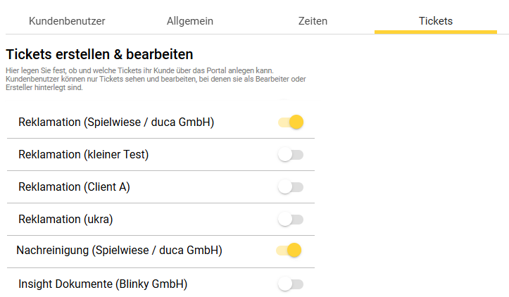Image resolution: width=509 pixels, height=297 pixels.
Task: Switch to the Allgemein tab
Action: (190, 21)
